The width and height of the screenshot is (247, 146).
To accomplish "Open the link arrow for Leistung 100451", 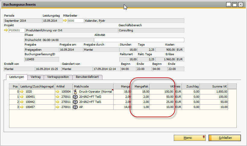I will [21, 97].
